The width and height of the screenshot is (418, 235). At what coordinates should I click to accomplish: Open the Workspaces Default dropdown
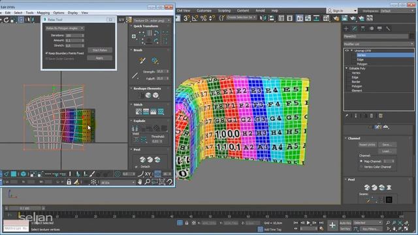397,11
